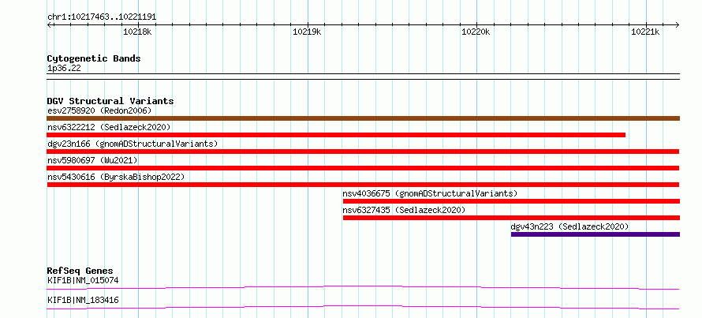Click the Cytogenetic Bands track title
Viewport: 702px width, 318px height.
point(94,58)
